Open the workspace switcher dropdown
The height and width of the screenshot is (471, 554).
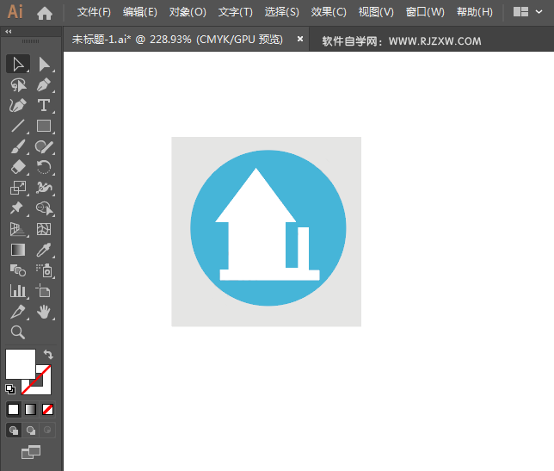tap(528, 12)
